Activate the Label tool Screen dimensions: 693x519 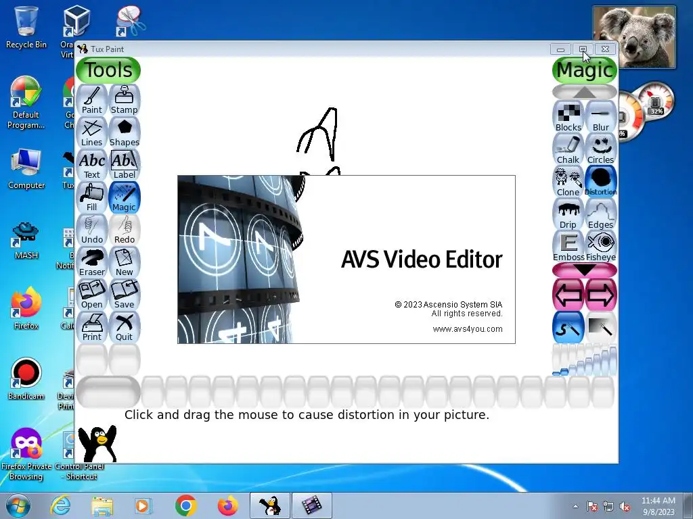[125, 165]
